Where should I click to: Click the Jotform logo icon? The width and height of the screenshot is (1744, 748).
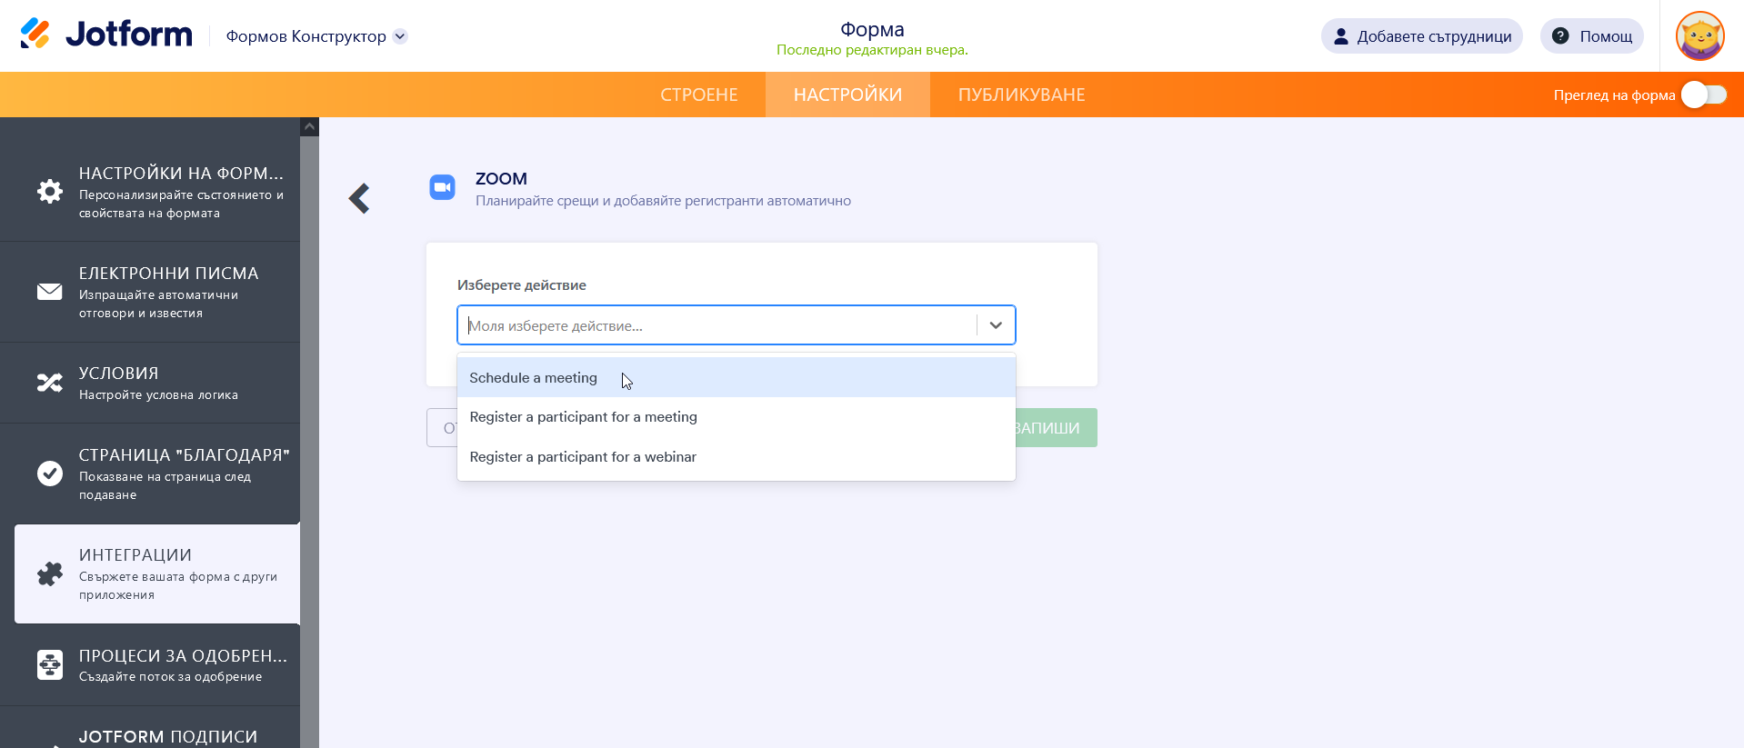point(35,35)
